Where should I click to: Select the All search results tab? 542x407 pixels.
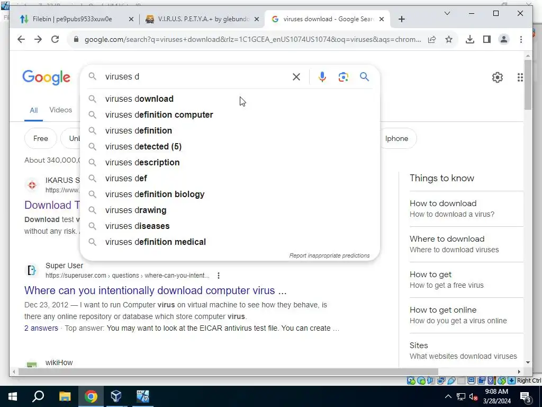pyautogui.click(x=33, y=110)
